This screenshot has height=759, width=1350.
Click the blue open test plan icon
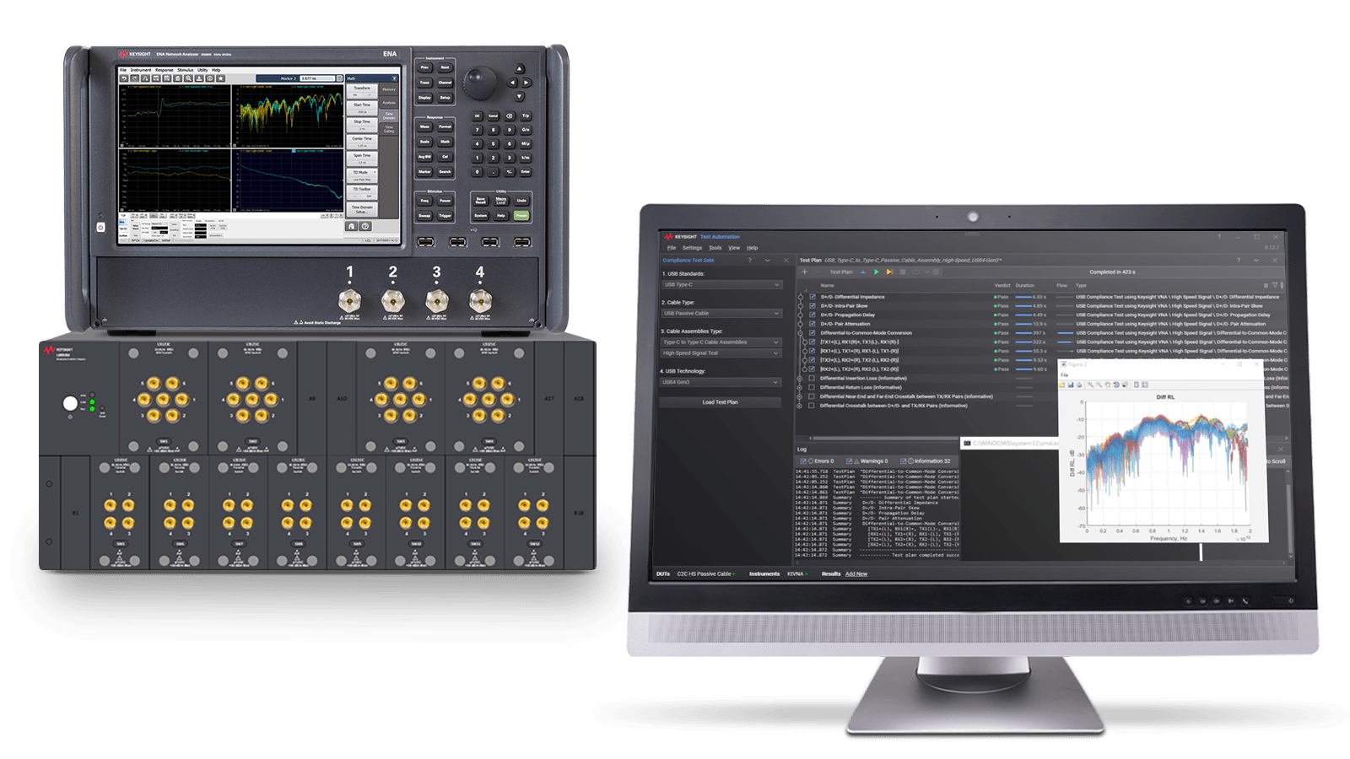click(x=863, y=272)
